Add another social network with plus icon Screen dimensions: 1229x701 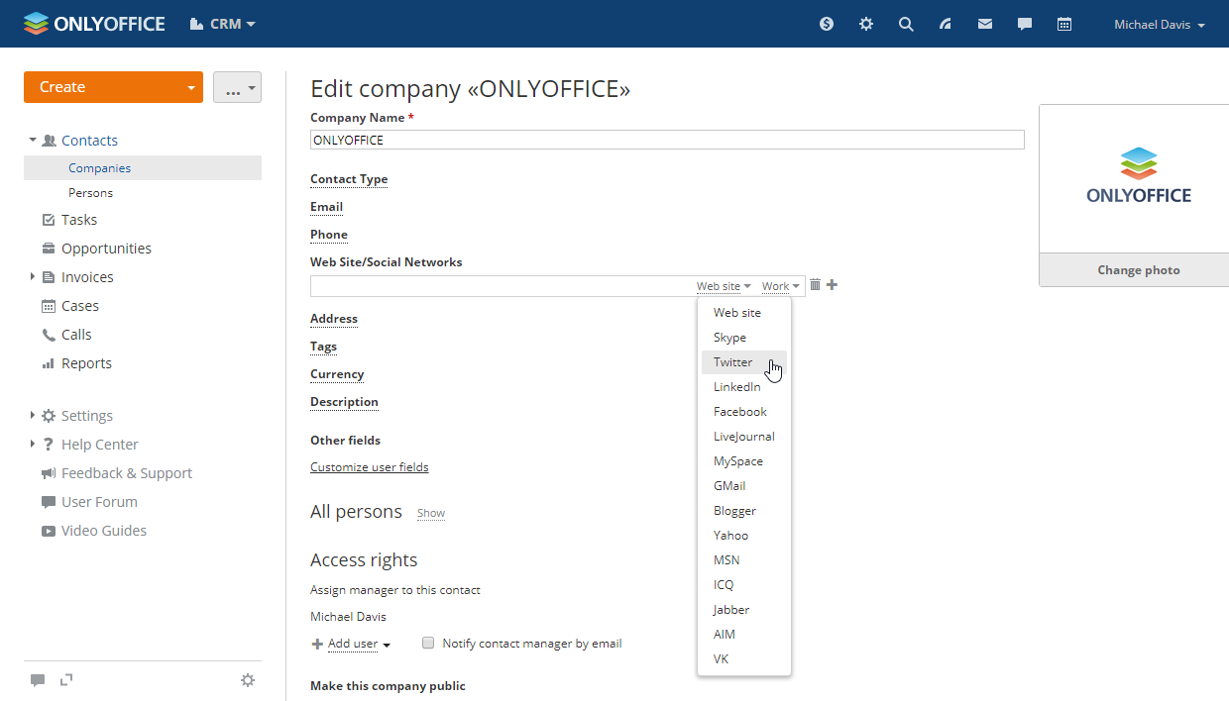(x=833, y=285)
